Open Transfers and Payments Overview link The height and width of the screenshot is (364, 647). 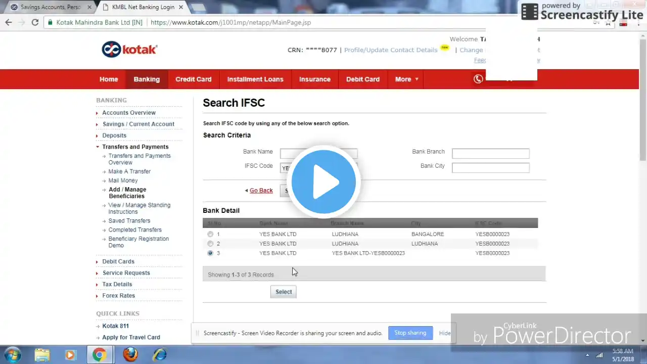coord(140,159)
